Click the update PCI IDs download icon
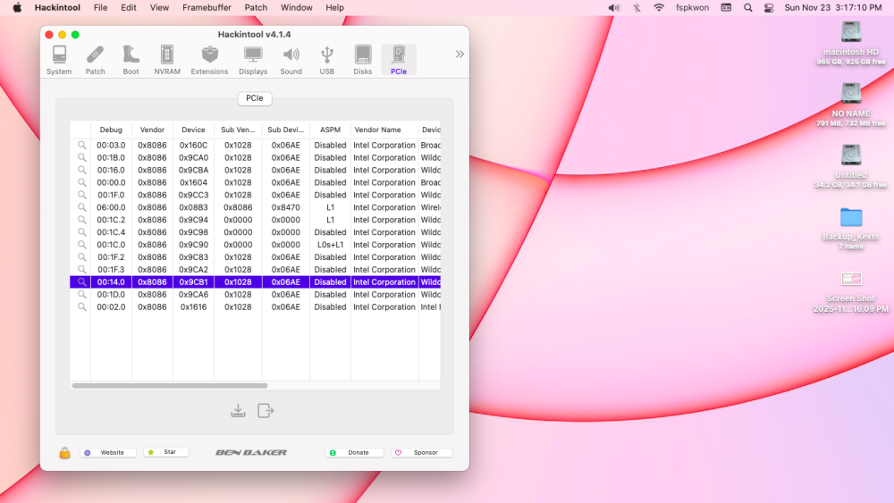The image size is (894, 503). [239, 410]
